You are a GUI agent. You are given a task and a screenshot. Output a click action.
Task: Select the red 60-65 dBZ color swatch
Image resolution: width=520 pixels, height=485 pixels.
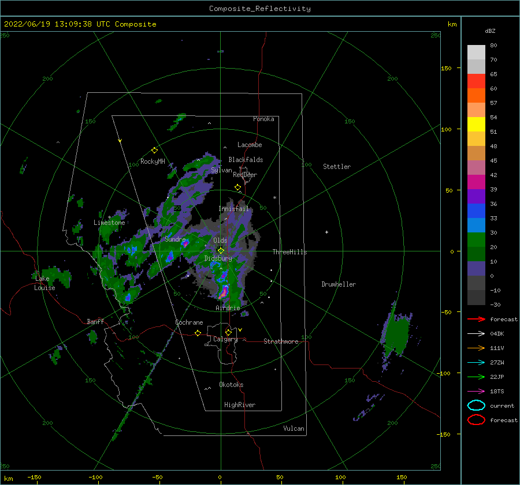[476, 81]
